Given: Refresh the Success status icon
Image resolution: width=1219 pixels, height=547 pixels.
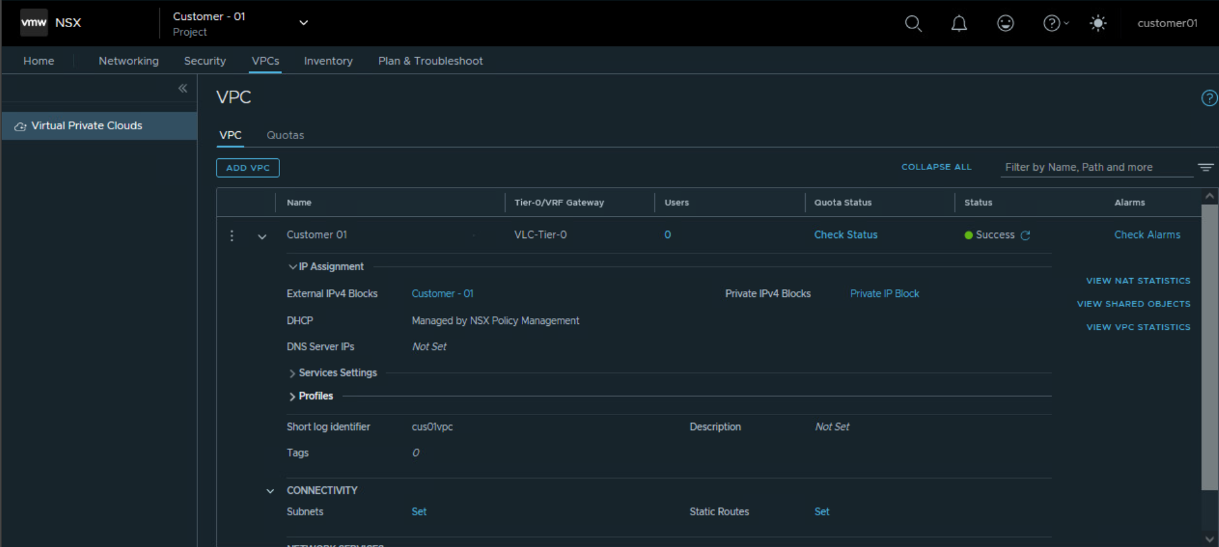Looking at the screenshot, I should tap(1025, 235).
